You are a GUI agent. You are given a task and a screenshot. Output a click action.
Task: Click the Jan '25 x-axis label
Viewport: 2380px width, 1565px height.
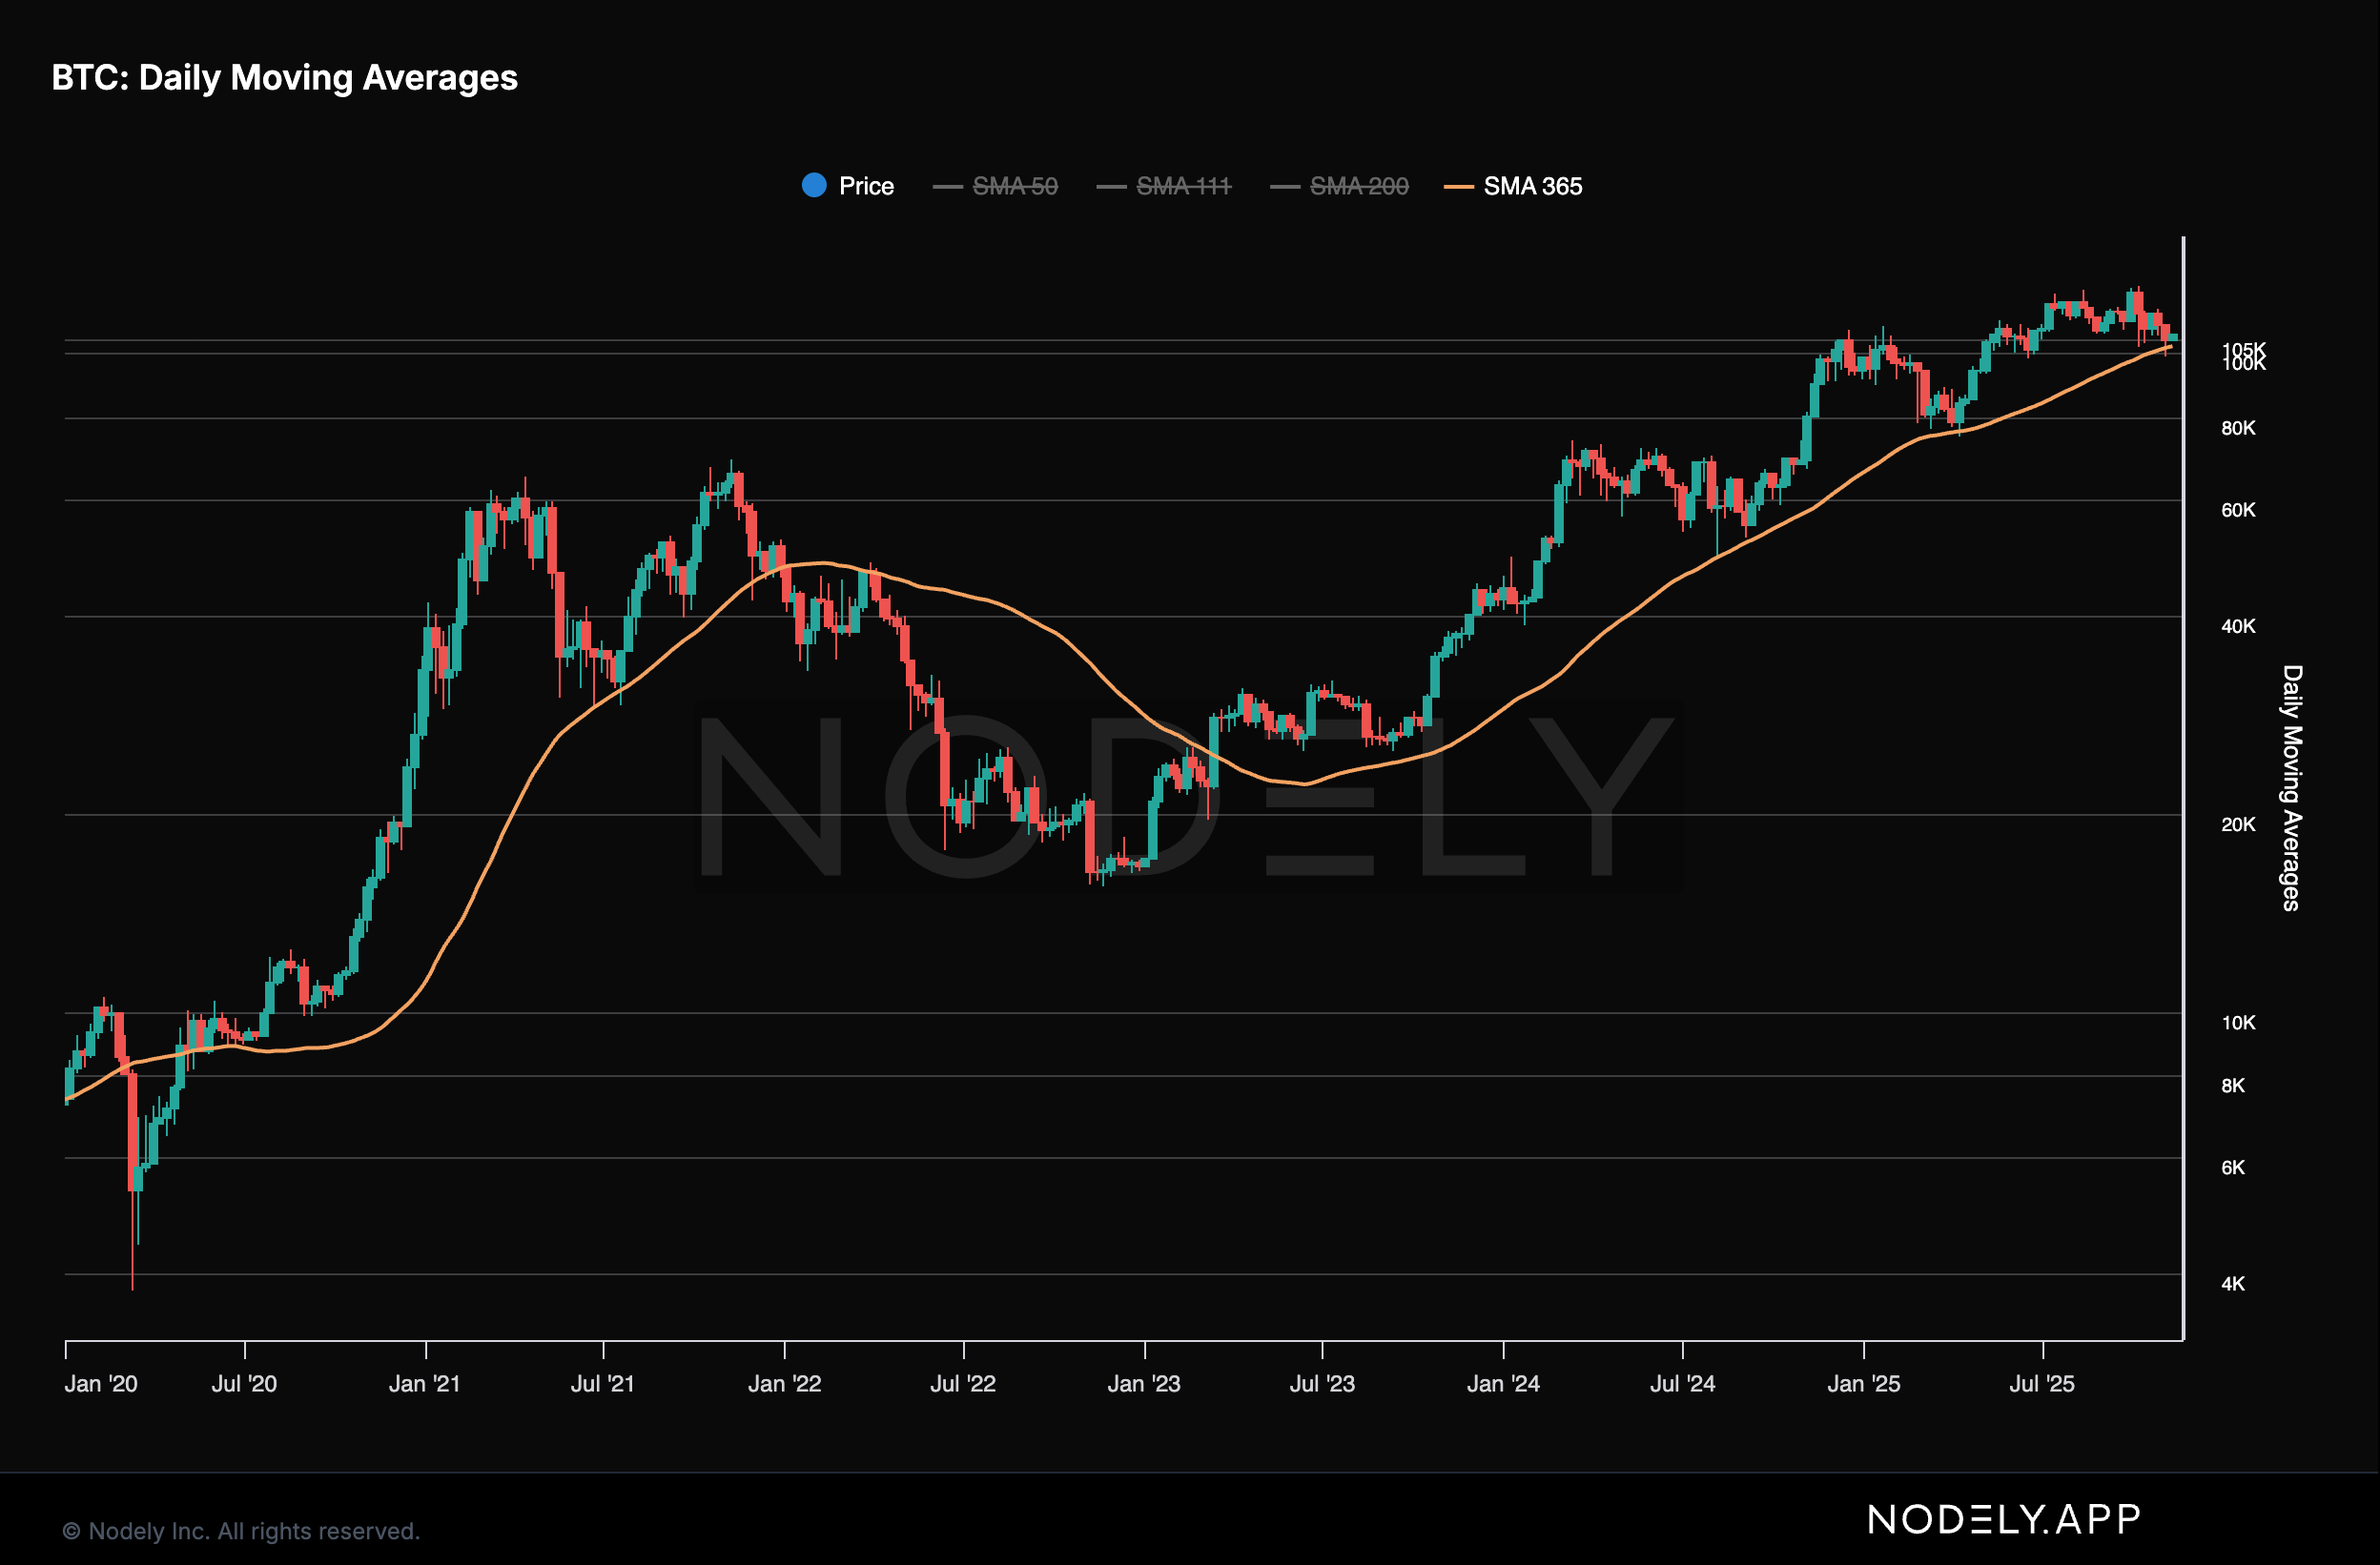pos(1864,1384)
